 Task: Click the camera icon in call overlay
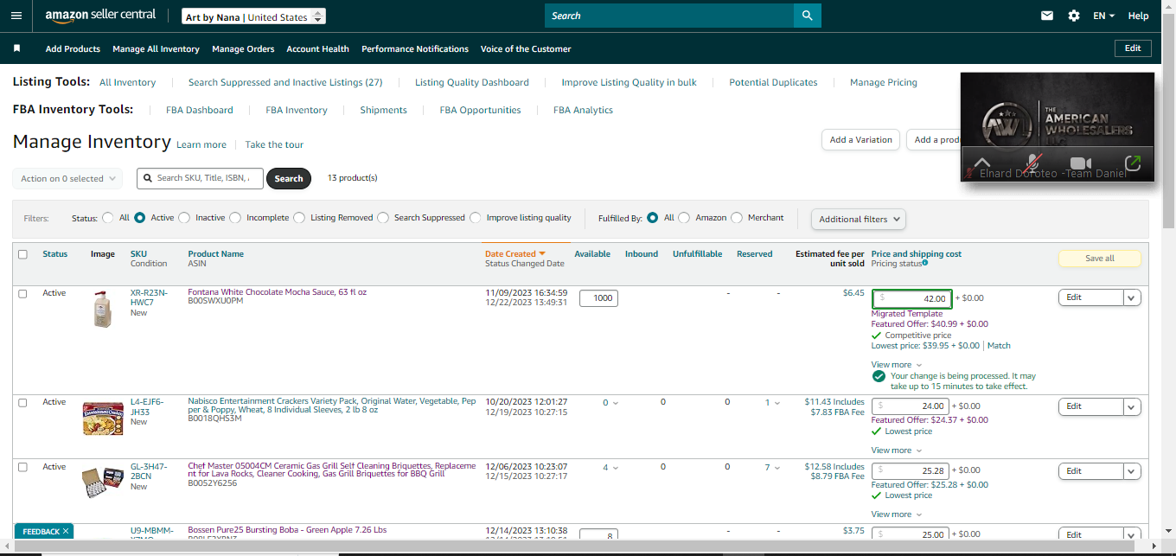pyautogui.click(x=1081, y=163)
